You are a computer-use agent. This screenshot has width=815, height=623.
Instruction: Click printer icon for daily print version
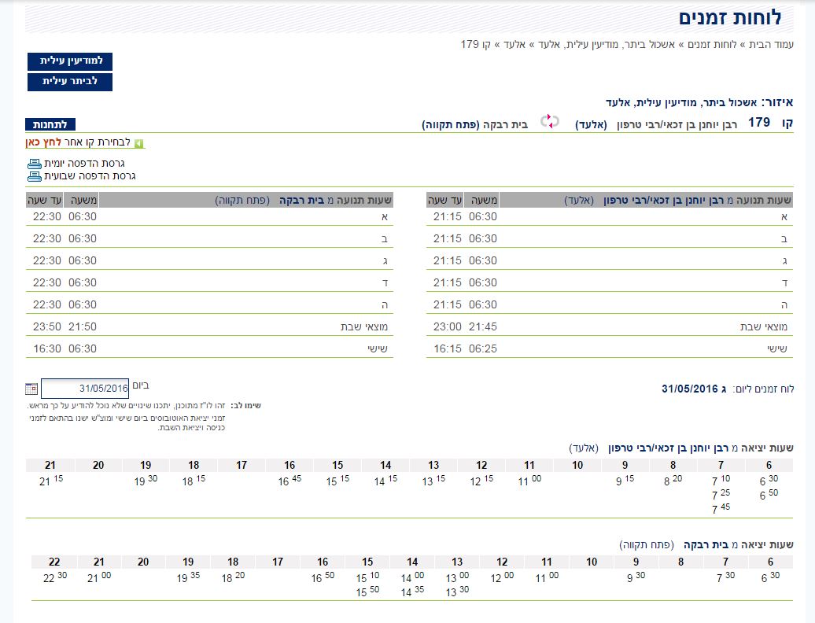point(35,164)
